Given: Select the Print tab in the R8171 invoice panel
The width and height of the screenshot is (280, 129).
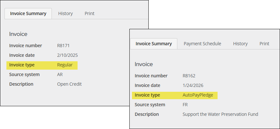Looking at the screenshot, I should 89,13.
